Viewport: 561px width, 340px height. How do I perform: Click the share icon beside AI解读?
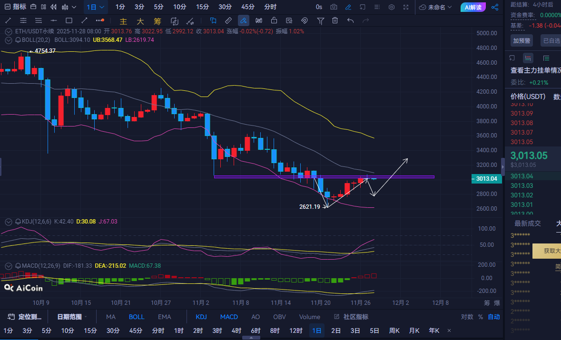[494, 7]
